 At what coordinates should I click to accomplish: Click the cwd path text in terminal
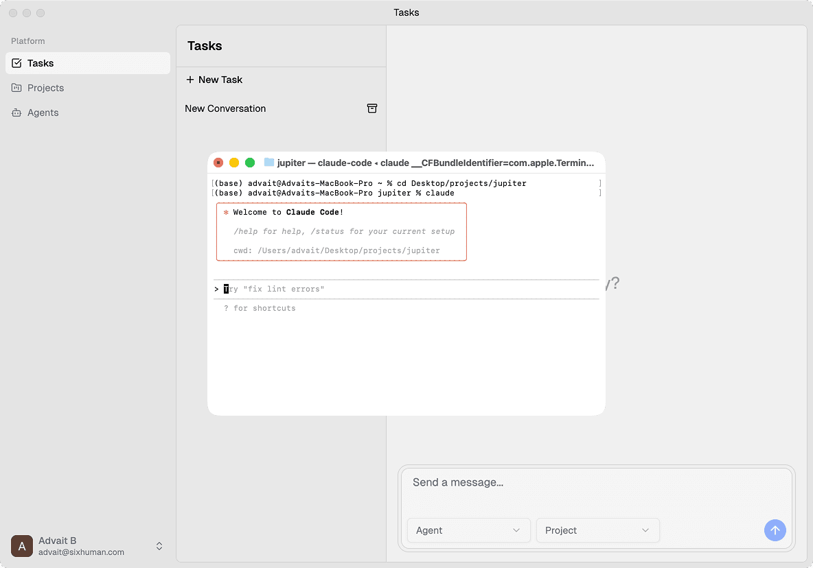tap(336, 250)
